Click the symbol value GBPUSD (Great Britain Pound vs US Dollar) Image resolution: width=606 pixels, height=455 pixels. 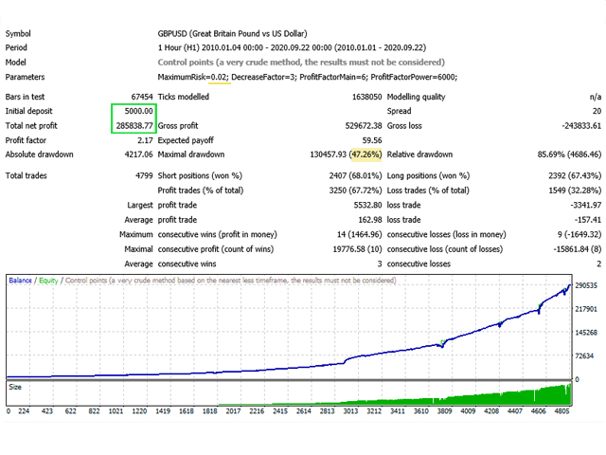coord(232,34)
